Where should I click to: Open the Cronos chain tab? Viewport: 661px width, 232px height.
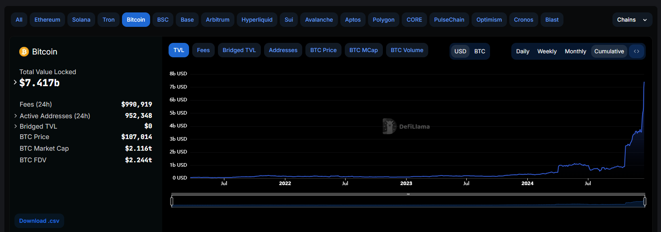click(523, 20)
